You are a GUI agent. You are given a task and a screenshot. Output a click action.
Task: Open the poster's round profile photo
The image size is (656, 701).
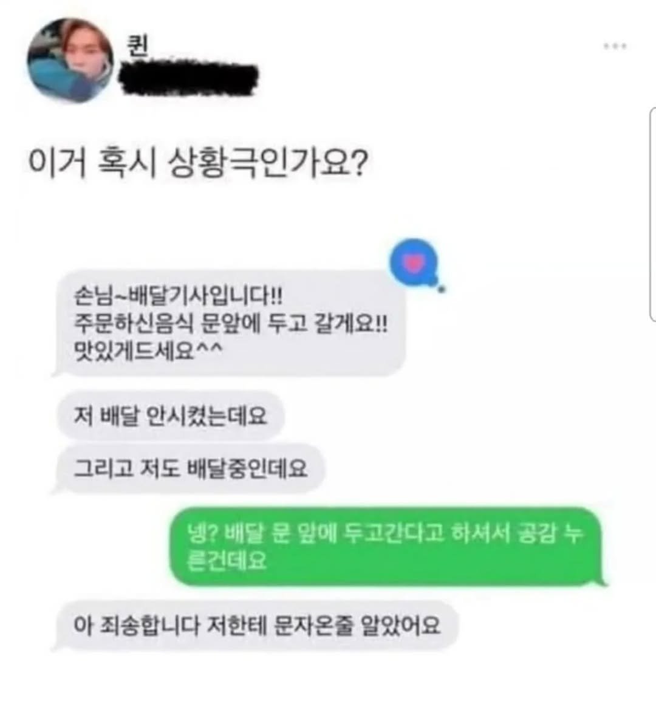(70, 61)
